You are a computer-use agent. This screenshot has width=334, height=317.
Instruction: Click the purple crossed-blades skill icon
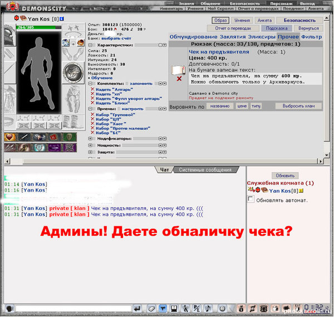(x=70, y=148)
